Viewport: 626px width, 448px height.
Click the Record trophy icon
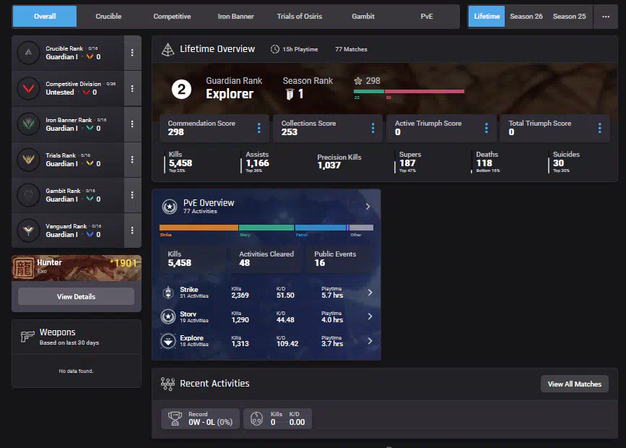click(x=175, y=418)
